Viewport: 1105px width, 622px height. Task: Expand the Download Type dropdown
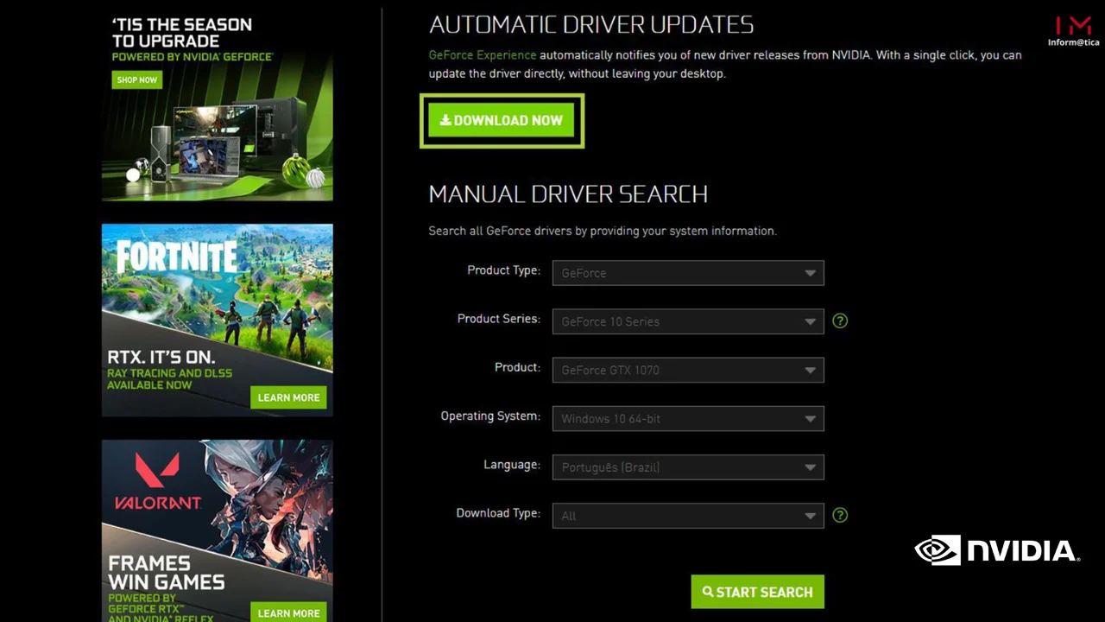(688, 516)
